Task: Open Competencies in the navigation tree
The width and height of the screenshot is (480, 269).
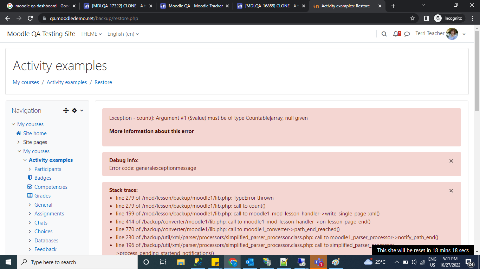Action: coord(51,187)
